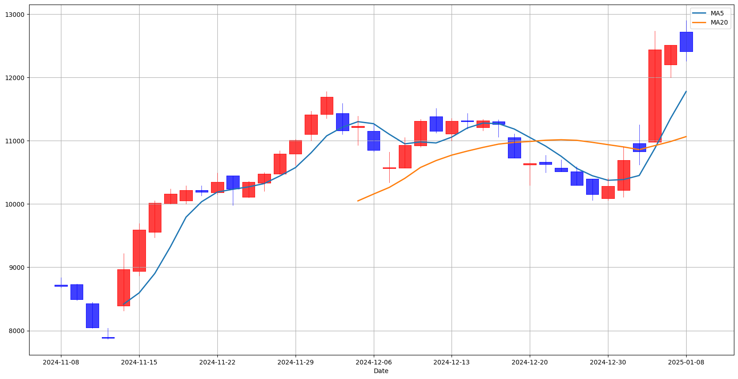Click the MA20 legend label
738x379 pixels.
[x=719, y=23]
